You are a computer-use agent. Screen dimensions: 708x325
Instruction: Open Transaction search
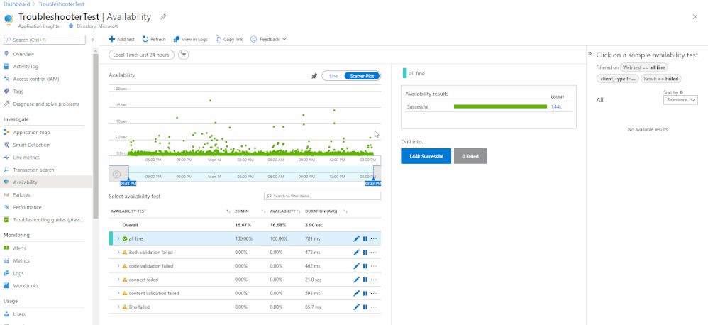coord(33,170)
